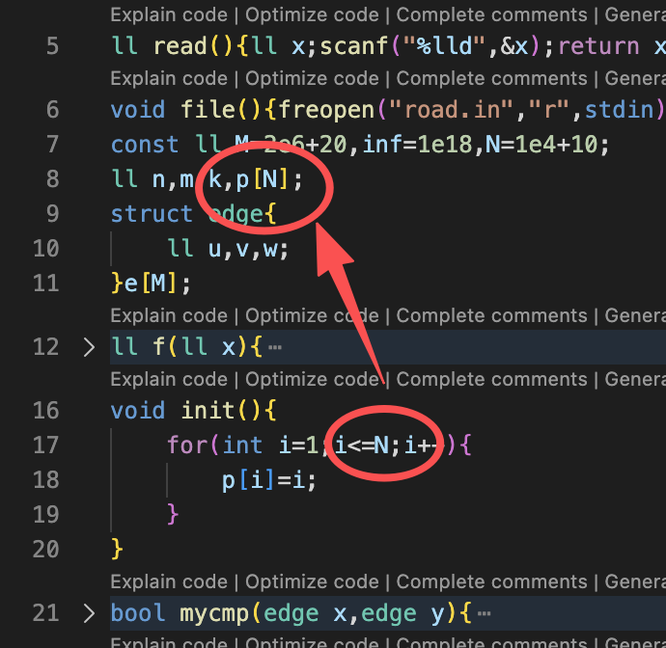The height and width of the screenshot is (648, 666).
Task: Click Complete comments above ll read()
Action: tap(491, 14)
